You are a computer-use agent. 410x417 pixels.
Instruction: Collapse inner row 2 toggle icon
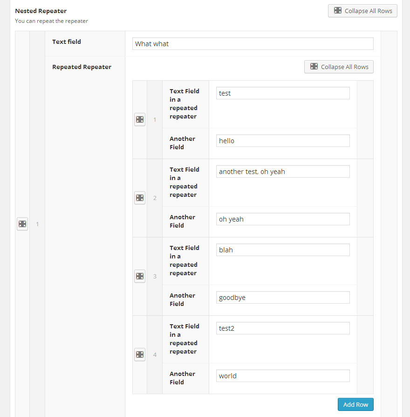tap(140, 198)
